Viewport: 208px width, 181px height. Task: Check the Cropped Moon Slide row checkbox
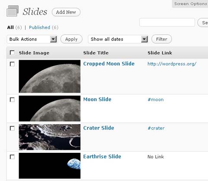point(12,64)
